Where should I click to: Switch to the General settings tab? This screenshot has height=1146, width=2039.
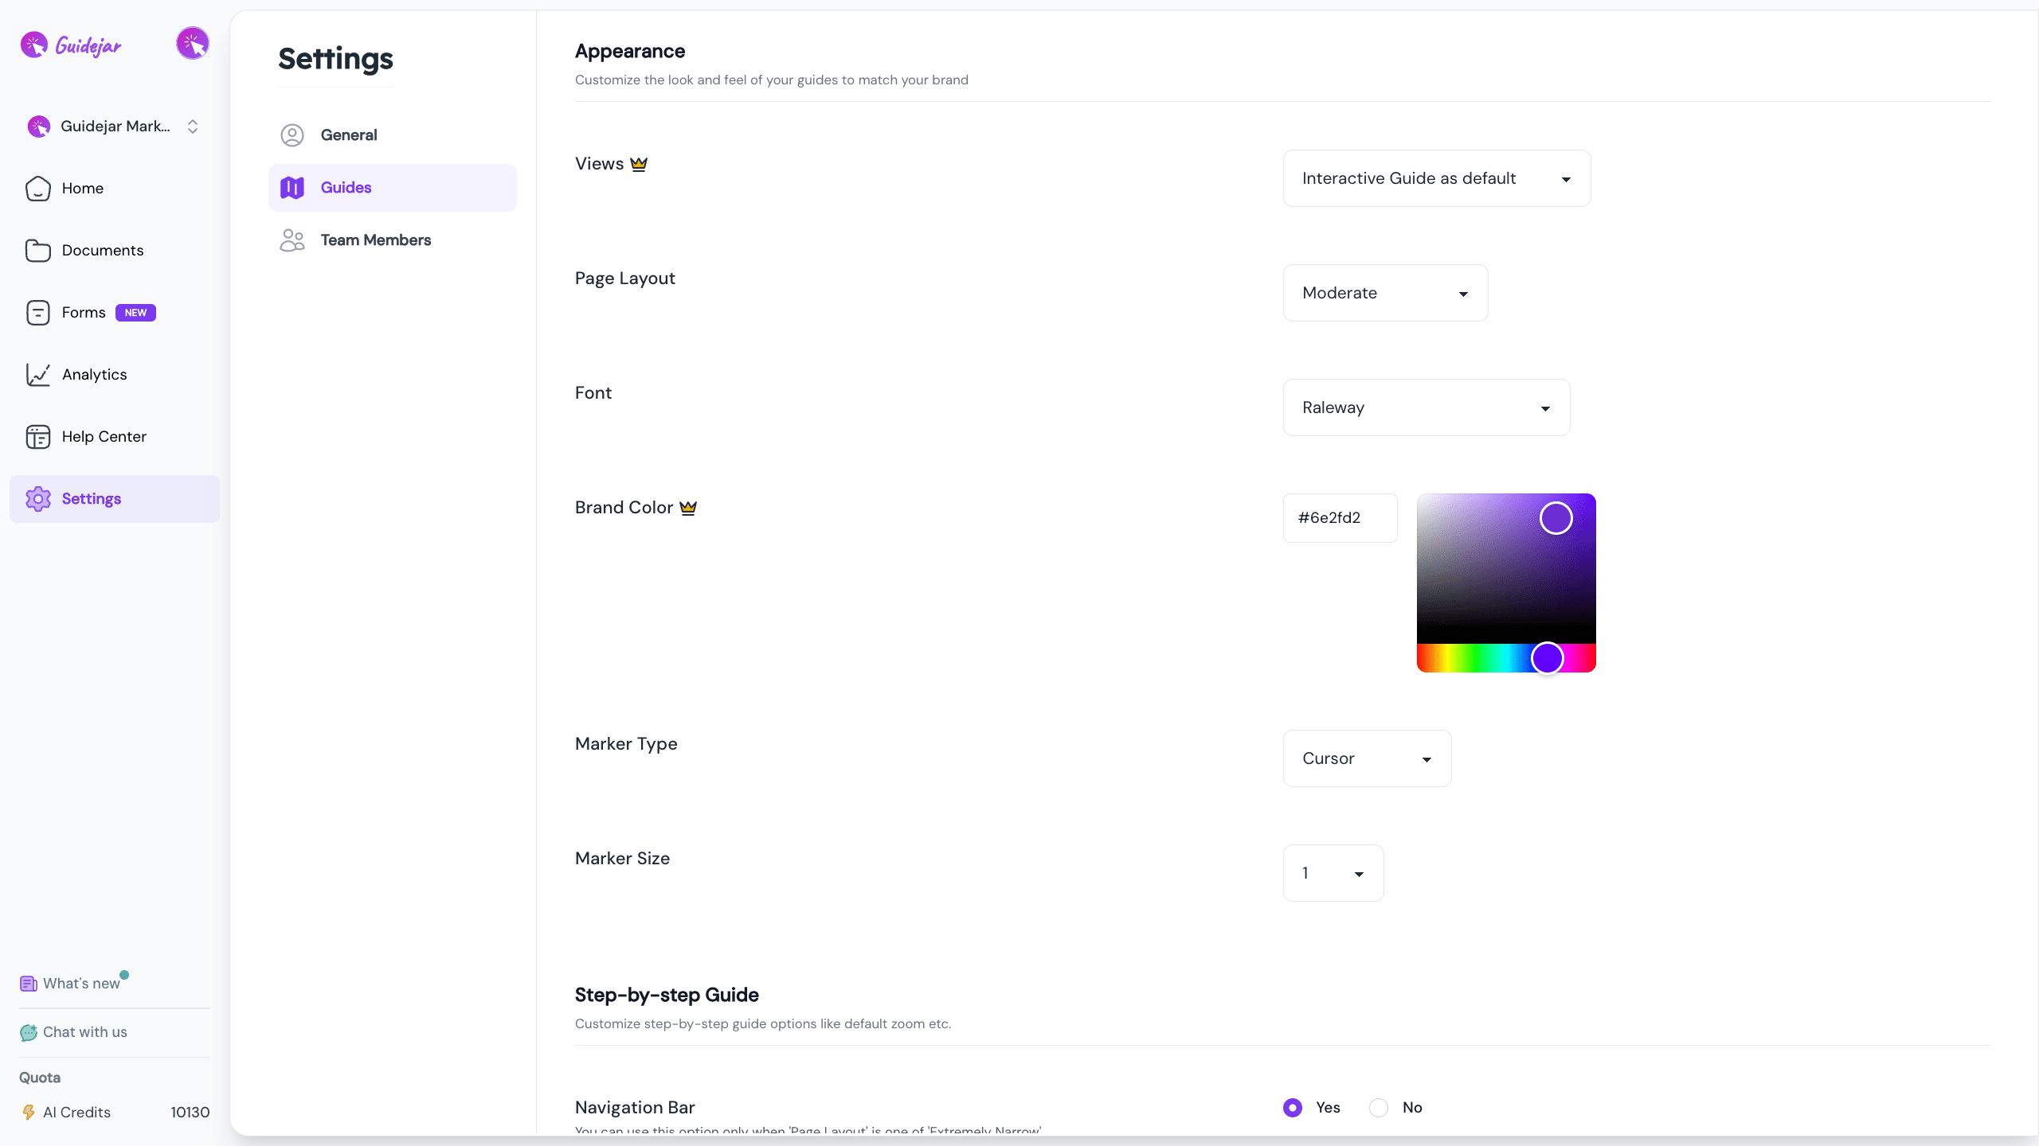point(349,135)
